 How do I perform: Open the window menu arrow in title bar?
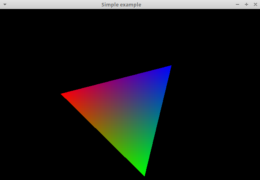pos(5,4)
